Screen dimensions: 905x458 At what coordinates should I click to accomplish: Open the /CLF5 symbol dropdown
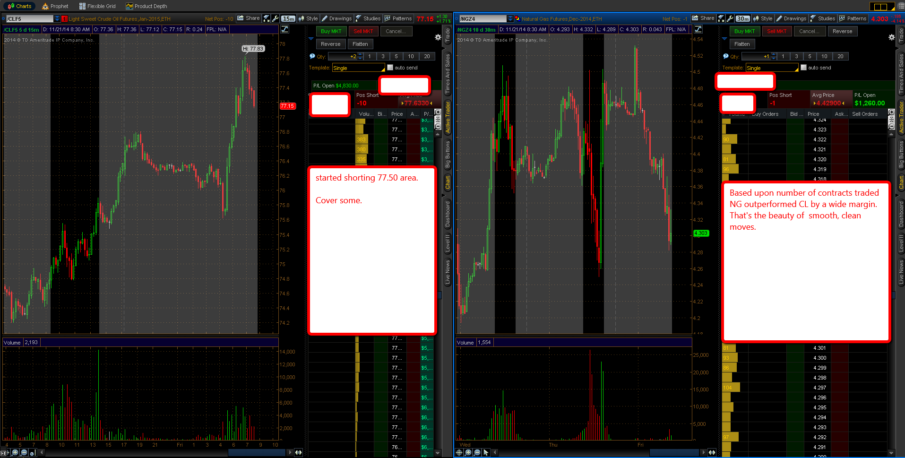57,19
